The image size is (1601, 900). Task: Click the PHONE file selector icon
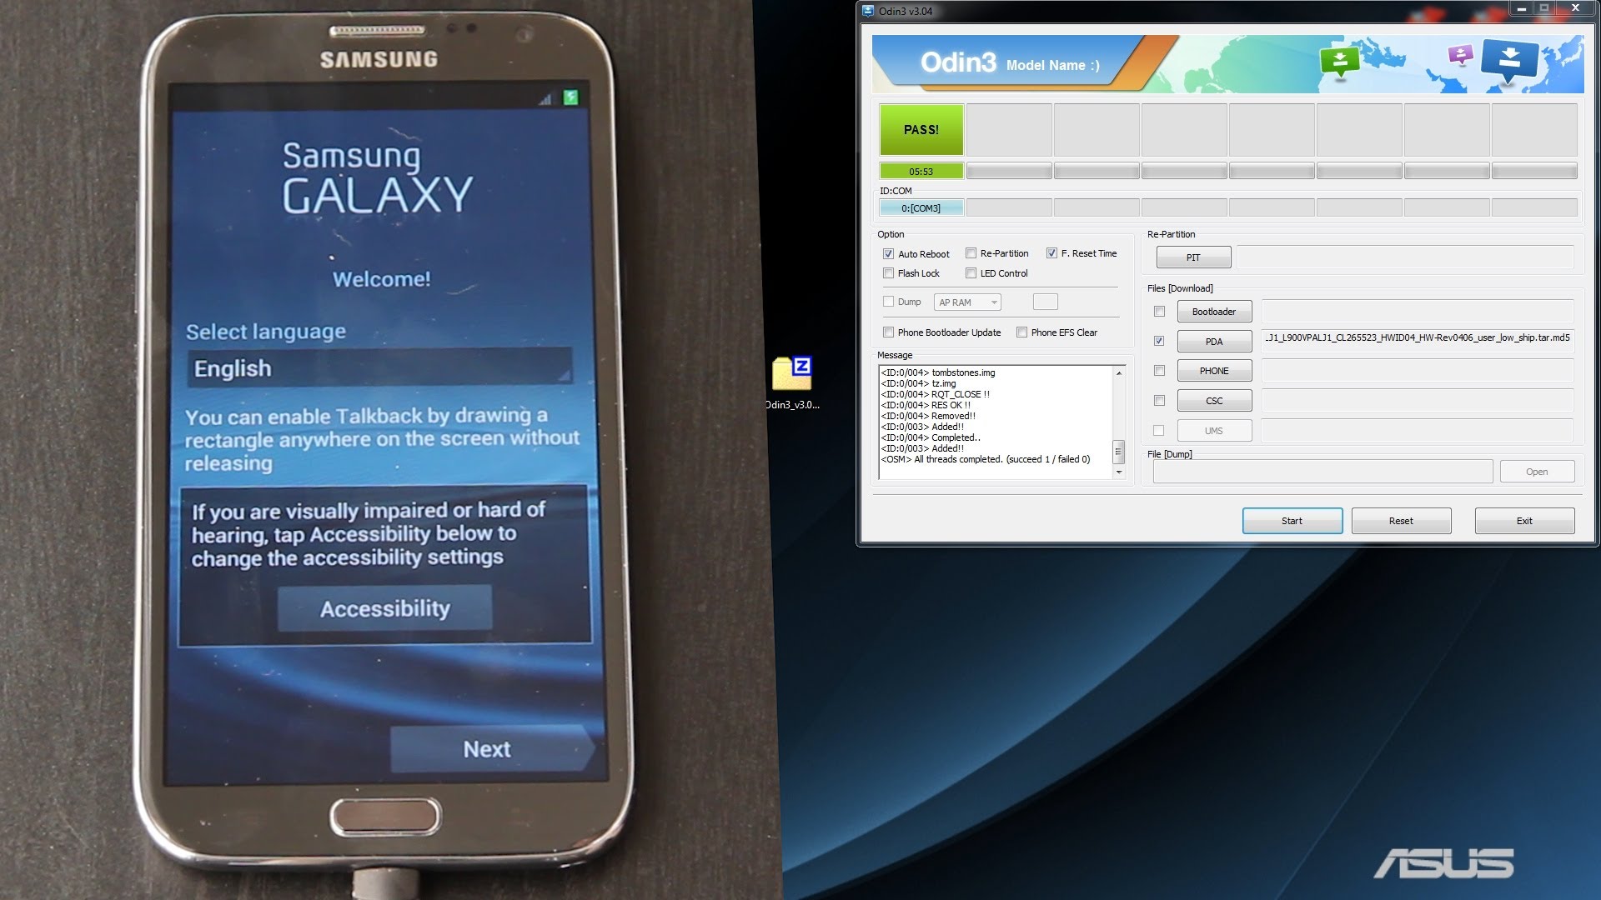[x=1214, y=370]
